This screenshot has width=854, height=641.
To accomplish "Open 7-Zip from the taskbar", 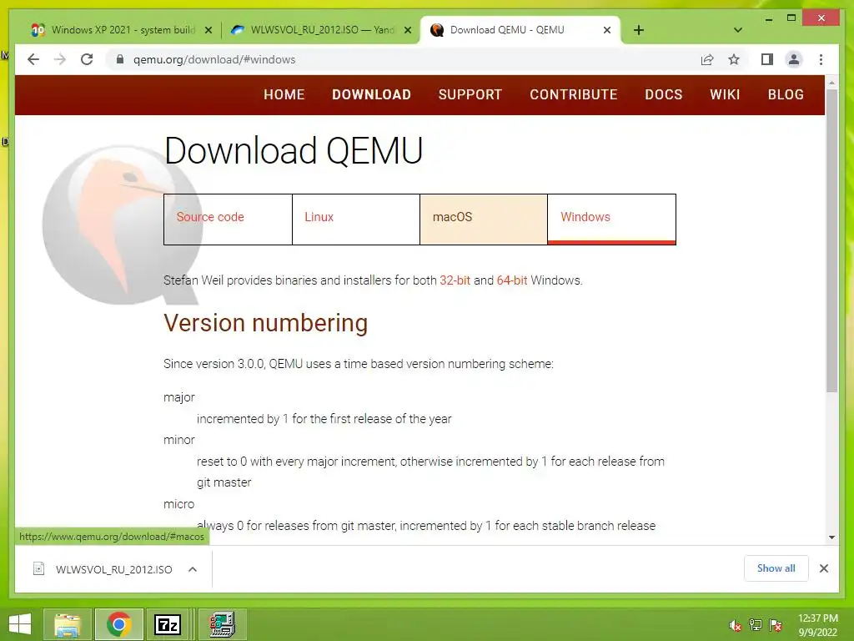I will [x=167, y=624].
